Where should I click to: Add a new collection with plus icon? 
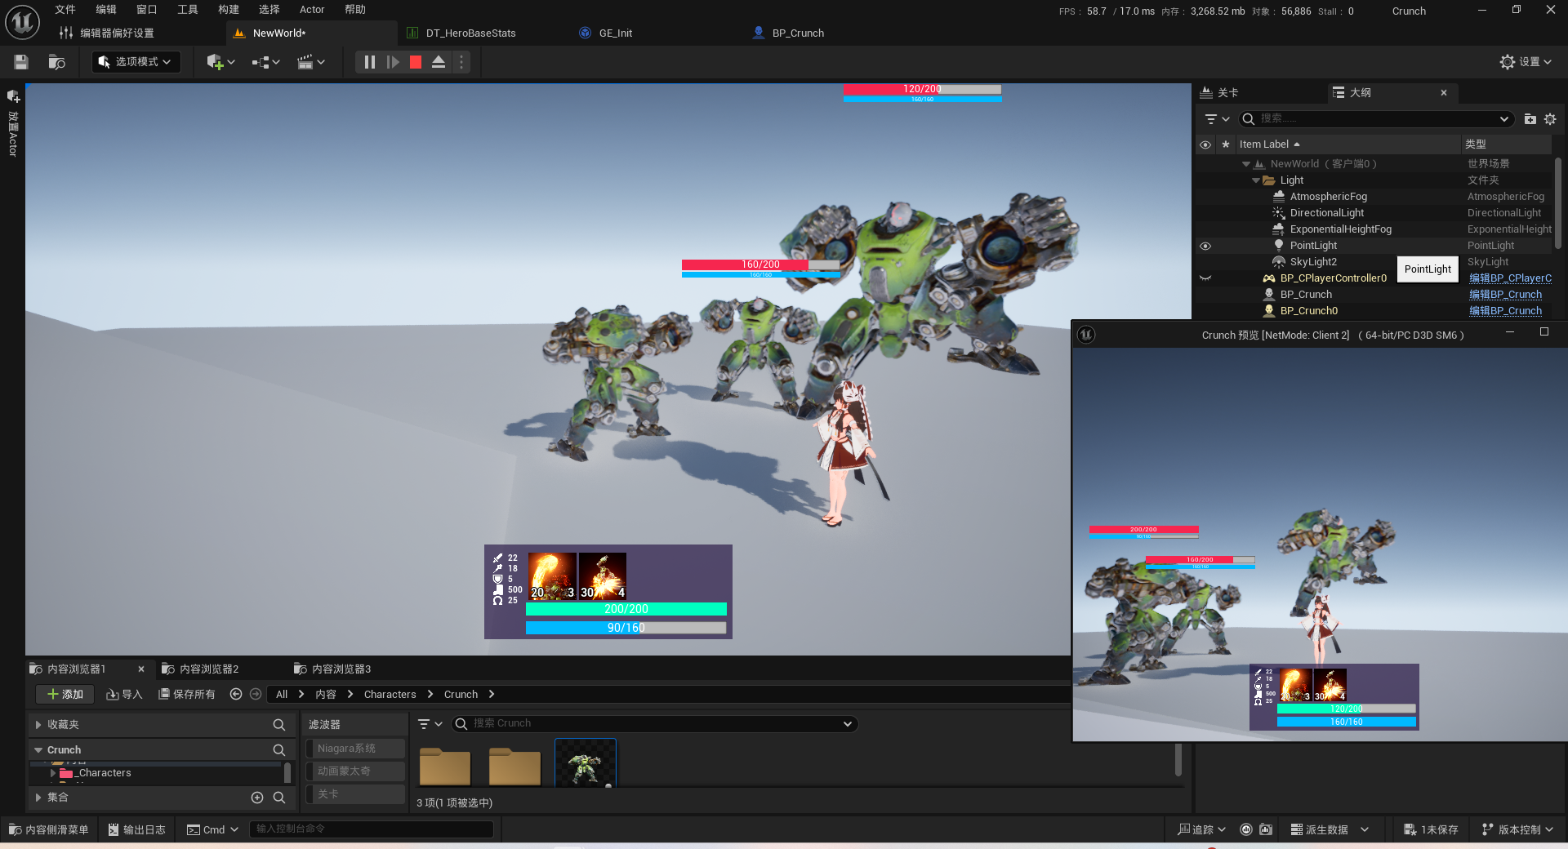257,798
